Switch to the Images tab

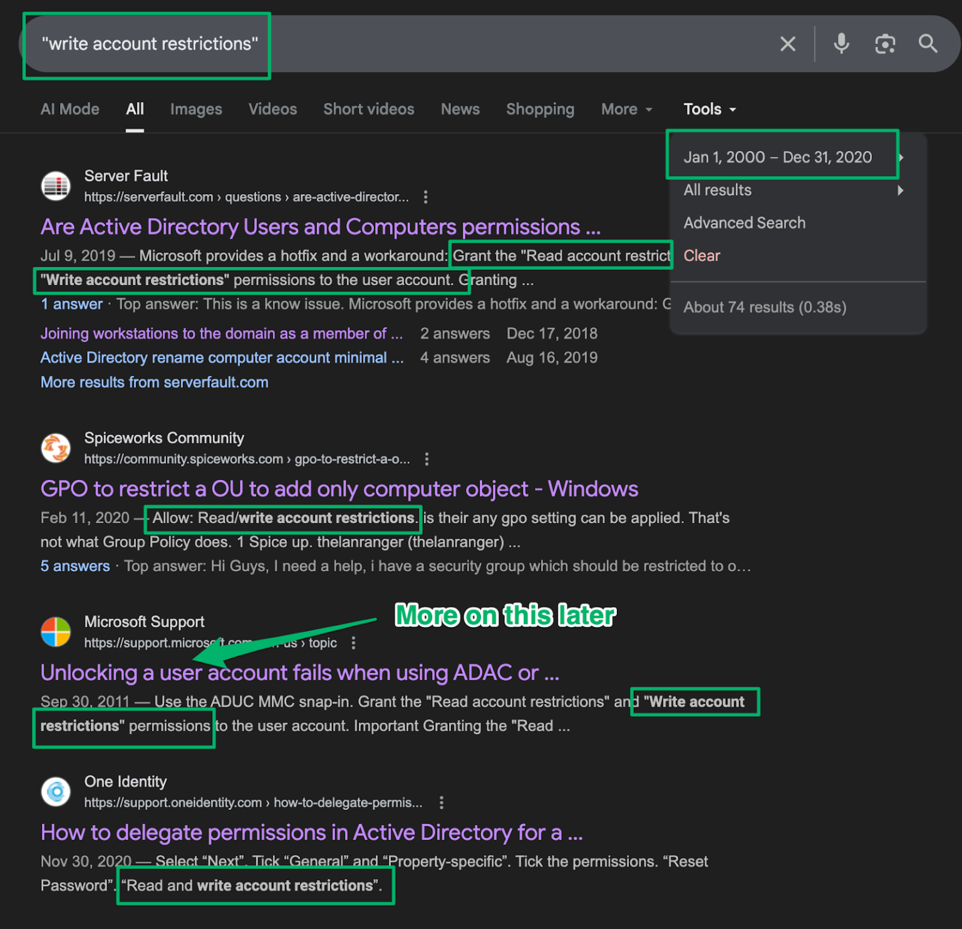(x=196, y=110)
